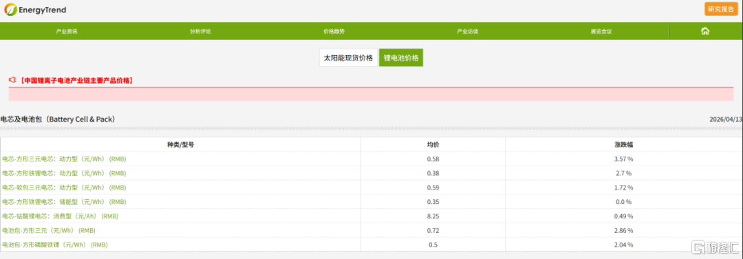Click the 种类/型号 column header

point(180,145)
